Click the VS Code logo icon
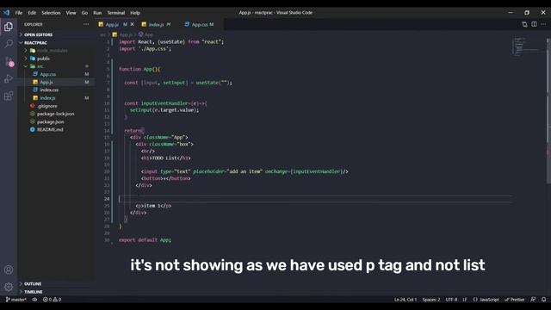The width and height of the screenshot is (551, 310). point(6,13)
